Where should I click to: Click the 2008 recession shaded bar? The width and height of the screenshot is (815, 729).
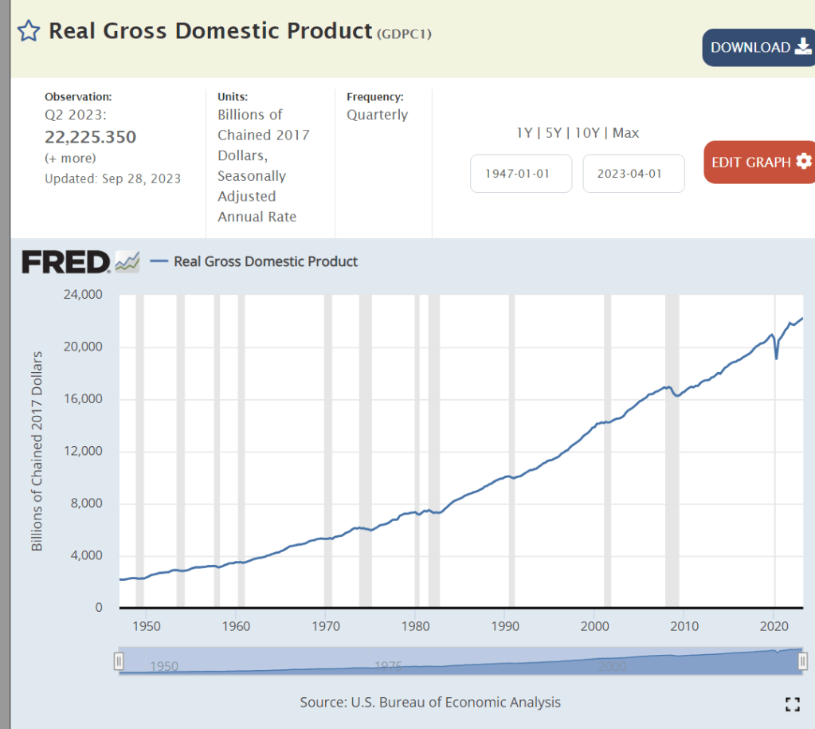[x=672, y=446]
